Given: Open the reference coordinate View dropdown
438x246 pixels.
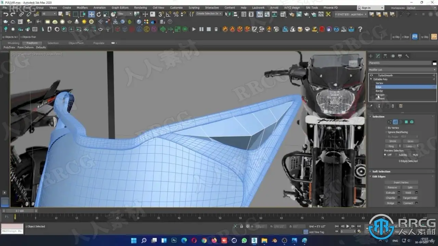Looking at the screenshot, I should click(125, 14).
